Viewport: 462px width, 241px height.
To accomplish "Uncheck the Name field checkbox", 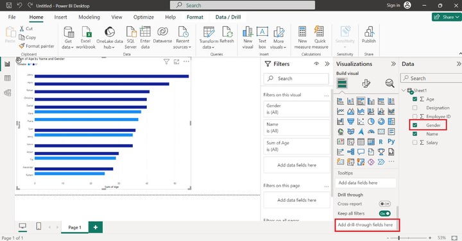I will [415, 134].
